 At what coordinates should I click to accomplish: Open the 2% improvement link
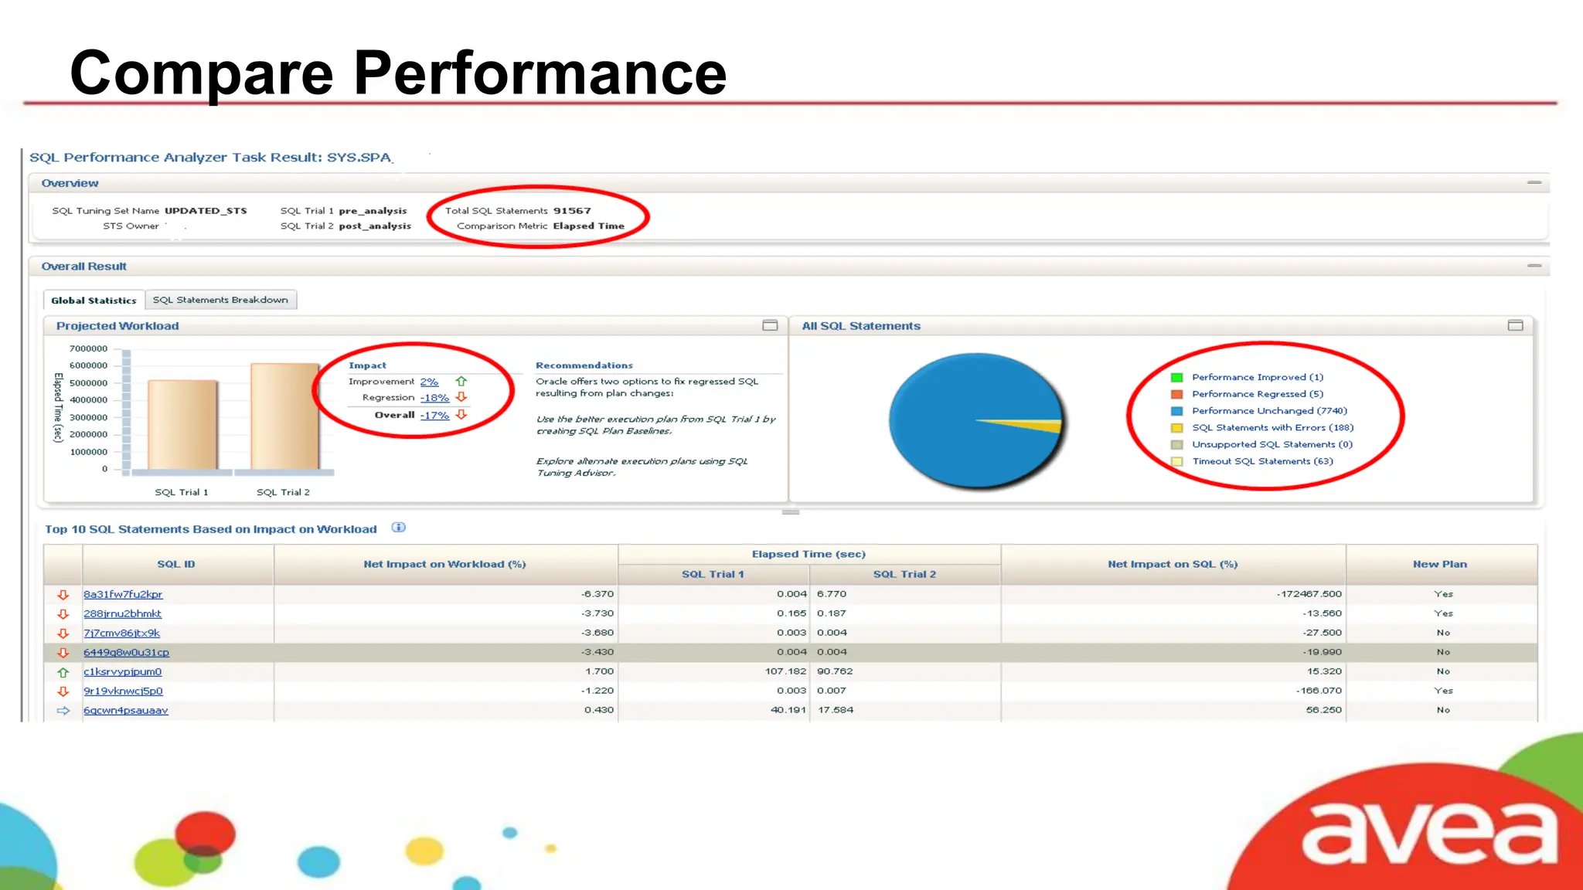point(429,382)
